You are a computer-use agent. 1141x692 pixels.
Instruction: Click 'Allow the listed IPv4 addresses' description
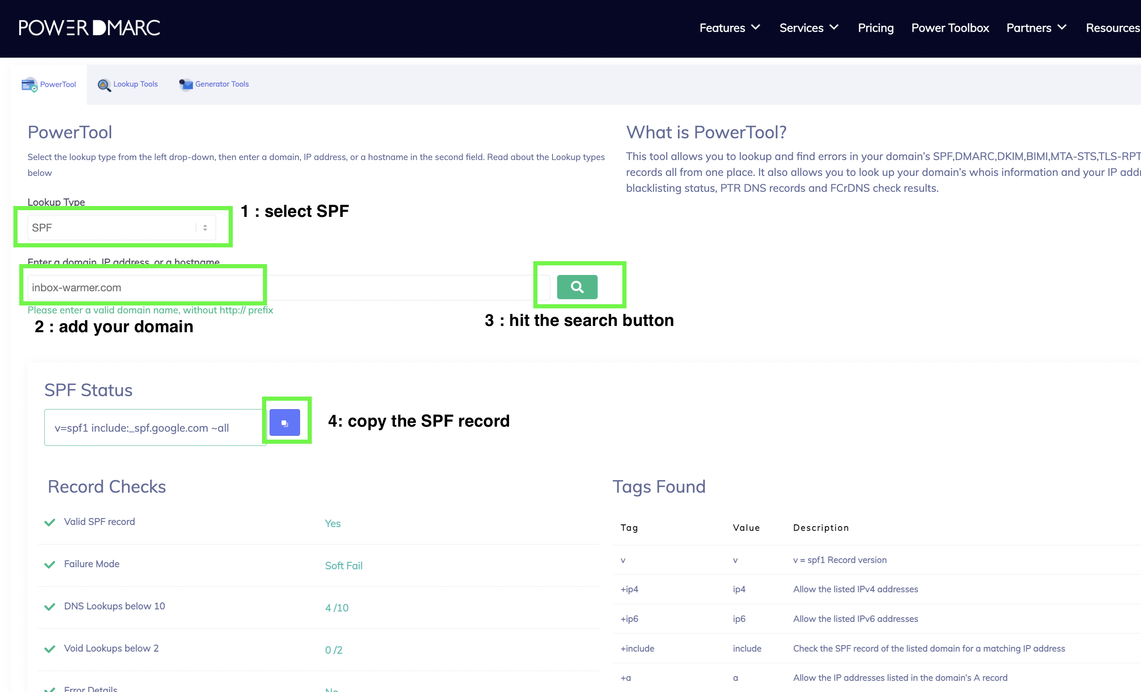click(855, 589)
